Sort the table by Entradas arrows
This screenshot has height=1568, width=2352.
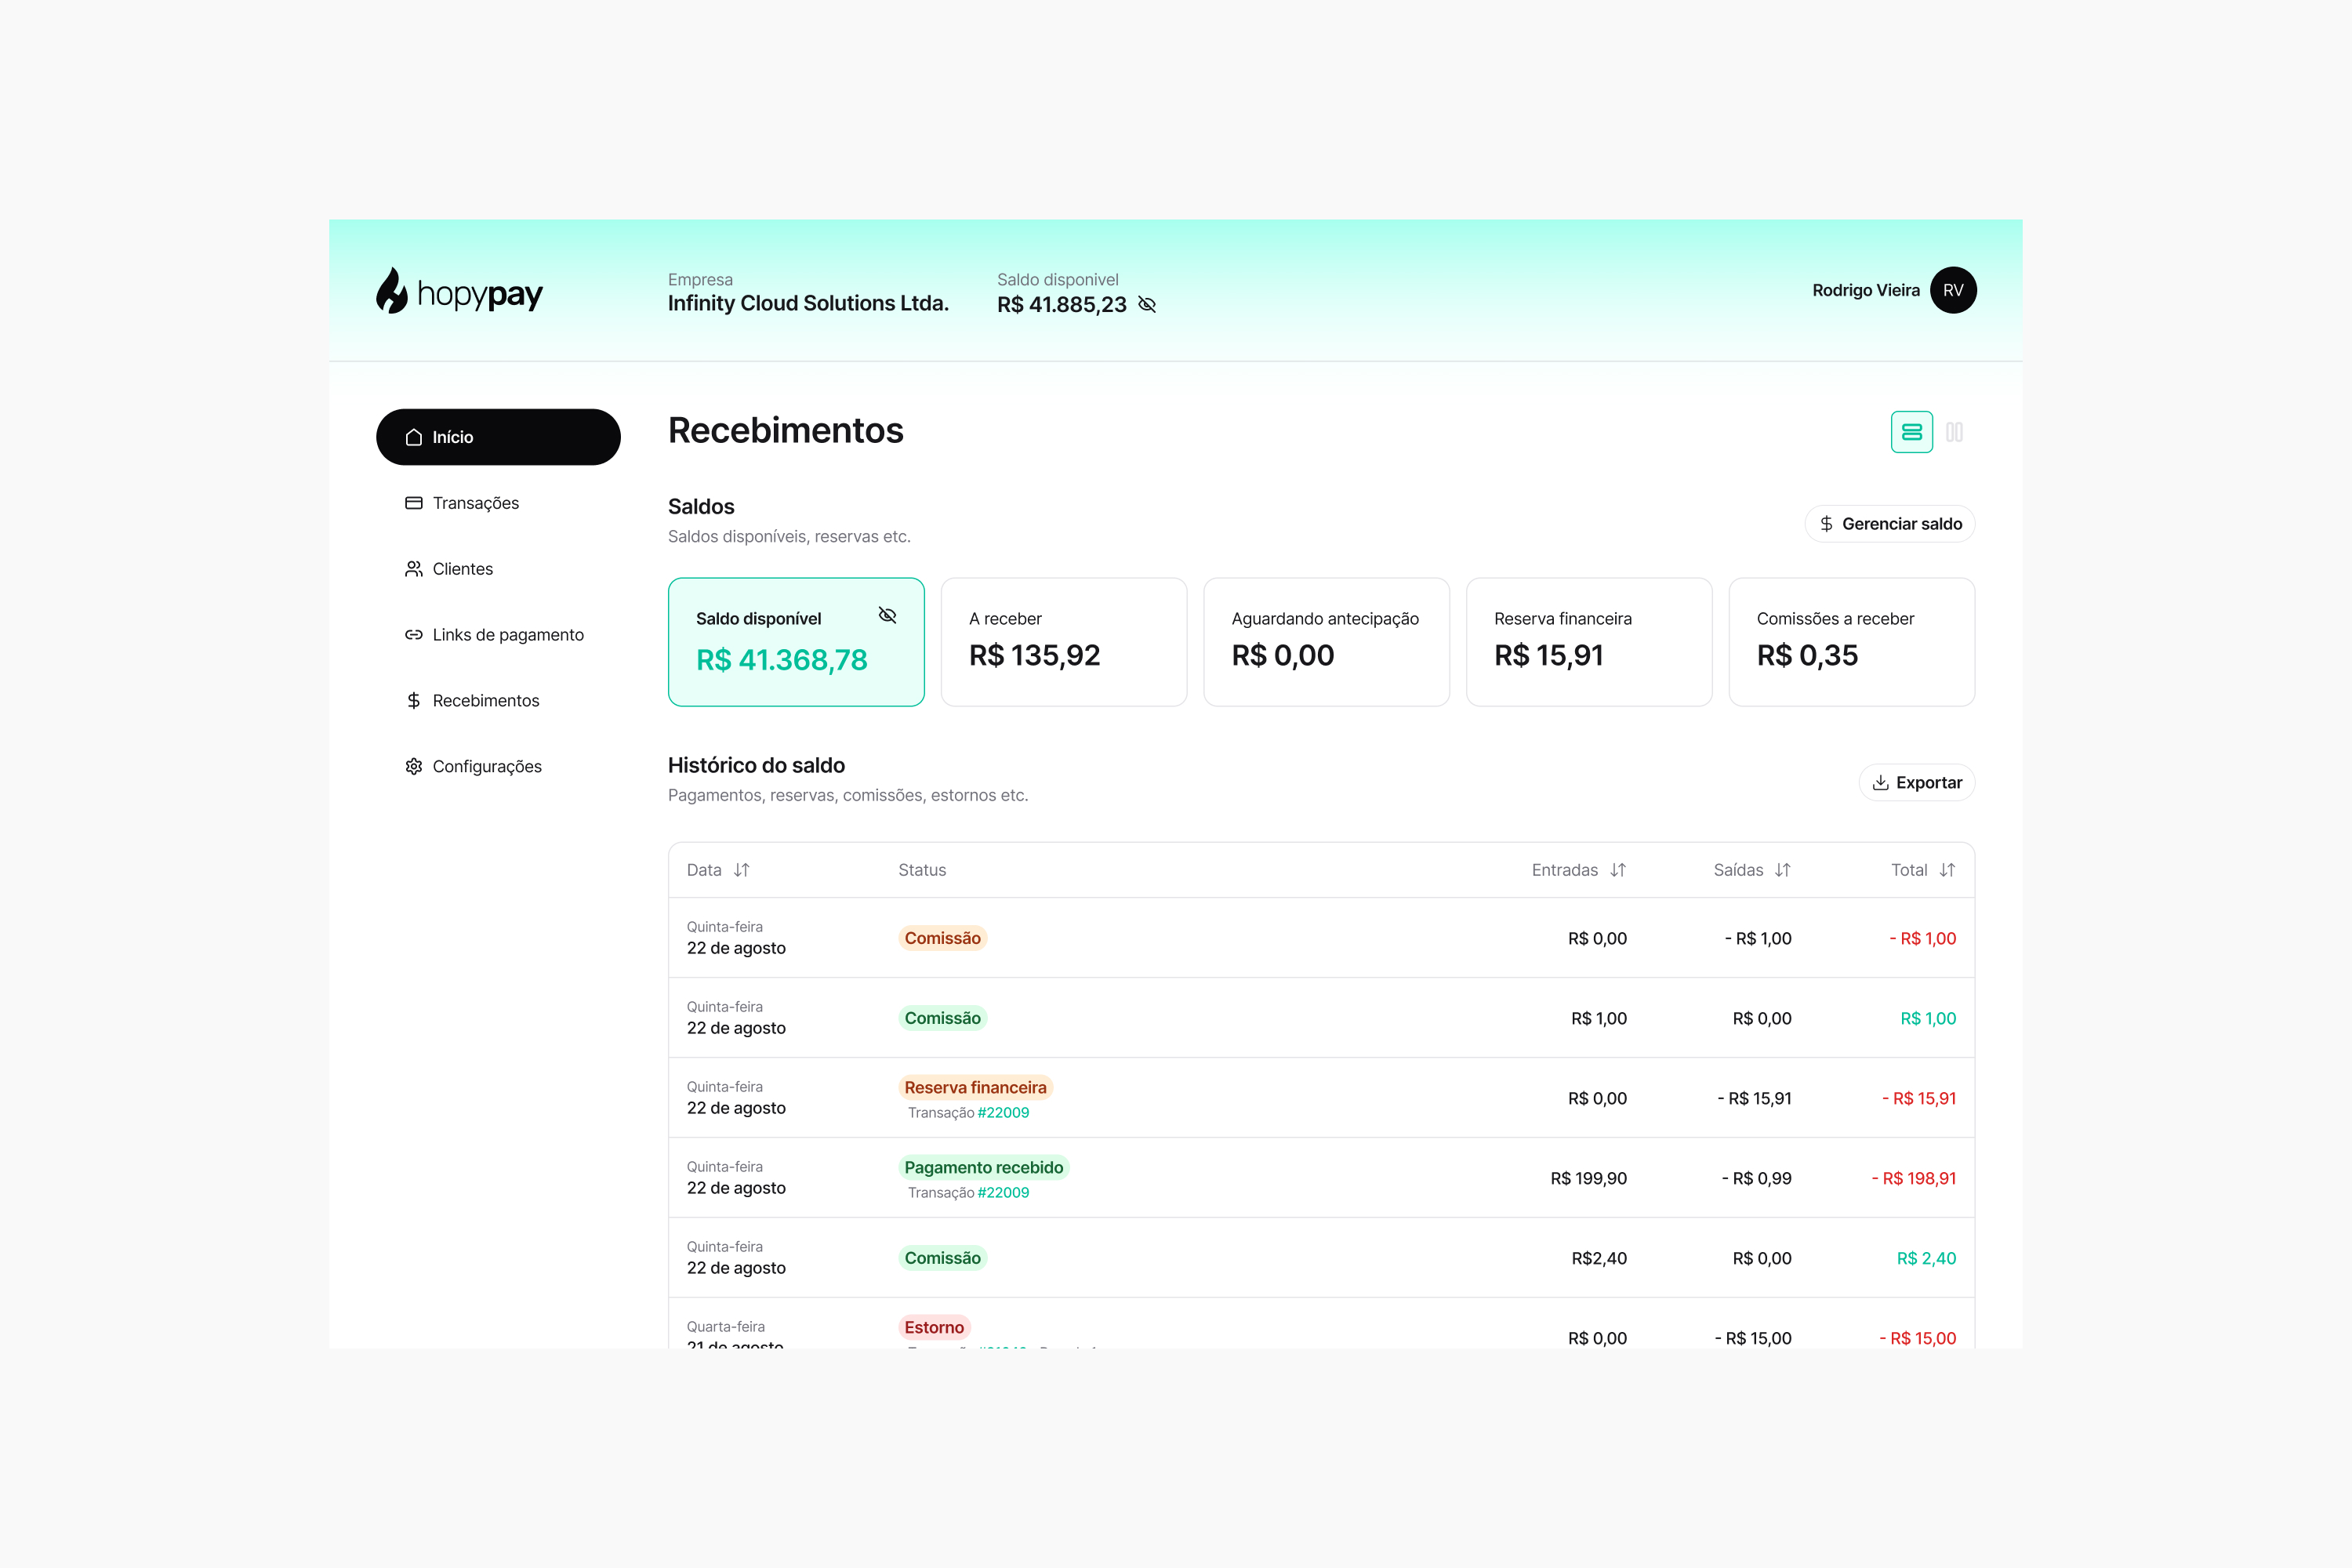click(1618, 870)
